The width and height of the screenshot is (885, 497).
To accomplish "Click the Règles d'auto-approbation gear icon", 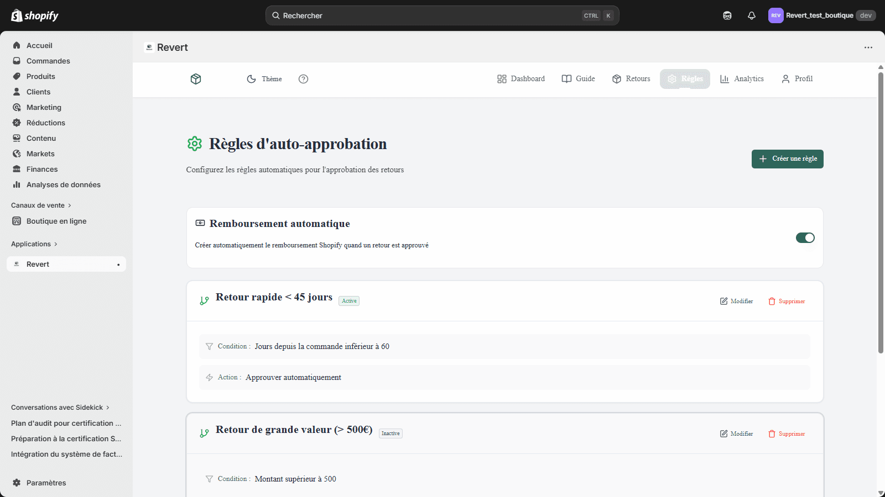I will click(195, 144).
